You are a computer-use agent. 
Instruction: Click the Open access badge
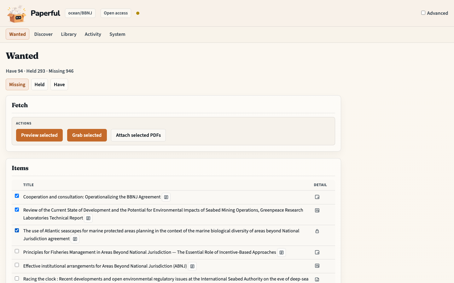pos(116,13)
